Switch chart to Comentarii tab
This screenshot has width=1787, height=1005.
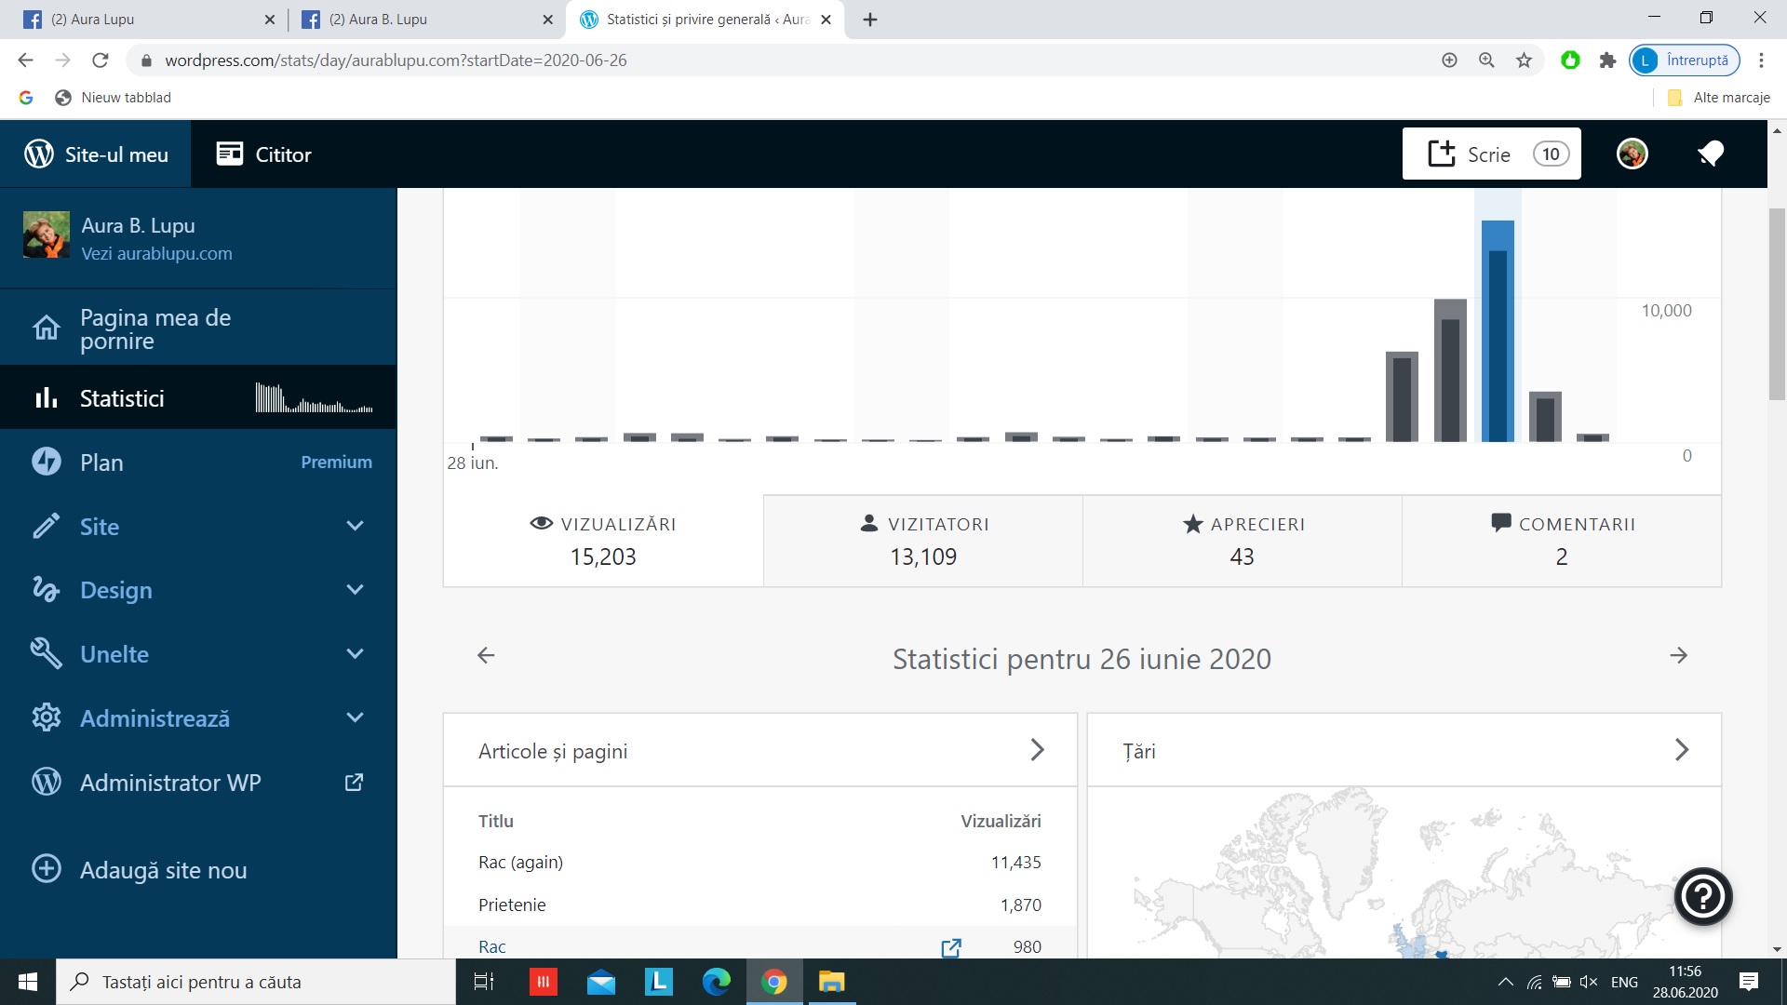tap(1561, 541)
